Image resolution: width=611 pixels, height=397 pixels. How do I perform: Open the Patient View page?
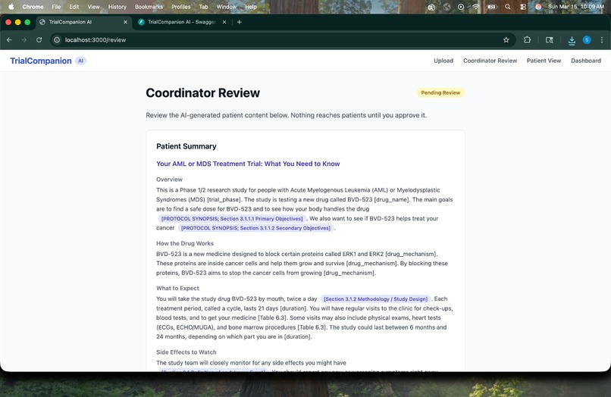[544, 61]
